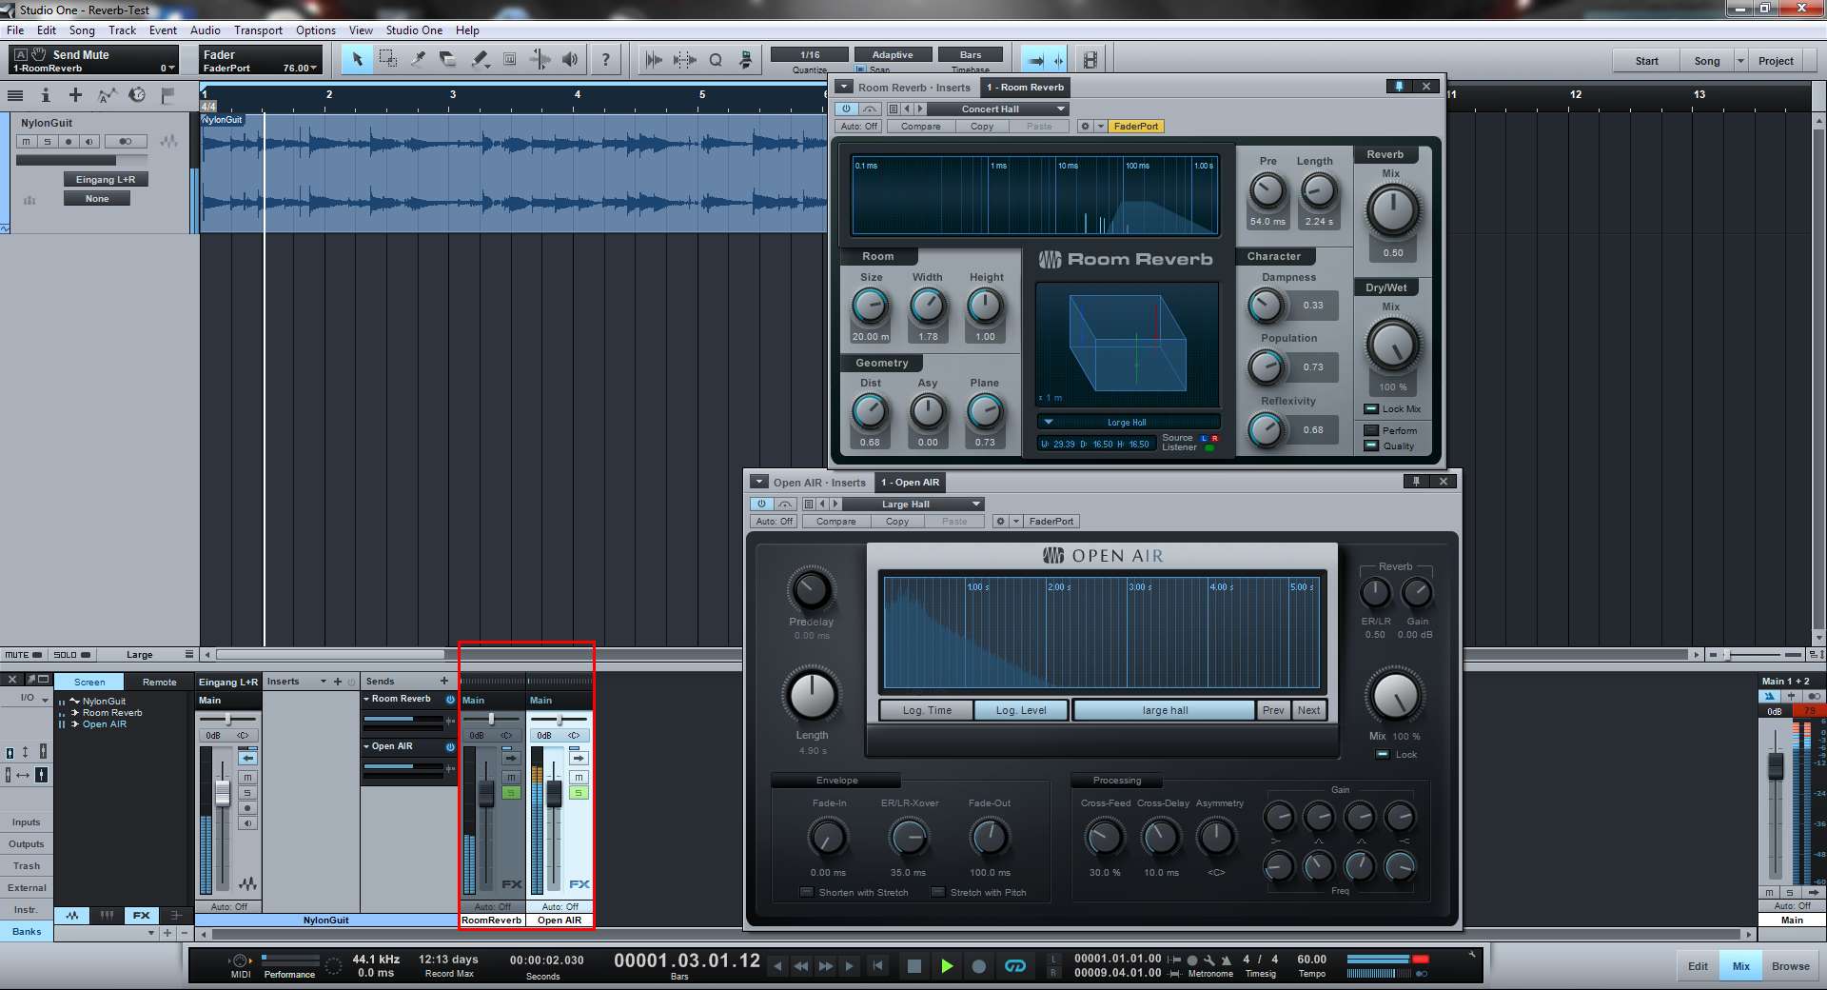Select the Eraser tool in the toolbar
The width and height of the screenshot is (1827, 990).
coord(448,60)
